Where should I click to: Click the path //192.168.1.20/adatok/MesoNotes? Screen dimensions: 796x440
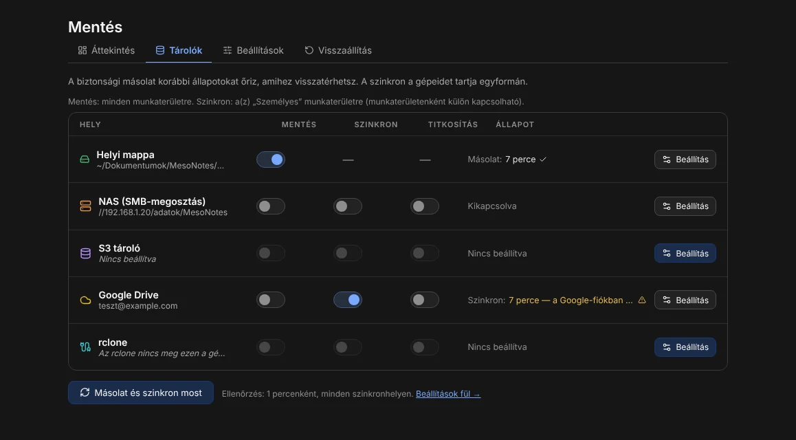point(163,212)
